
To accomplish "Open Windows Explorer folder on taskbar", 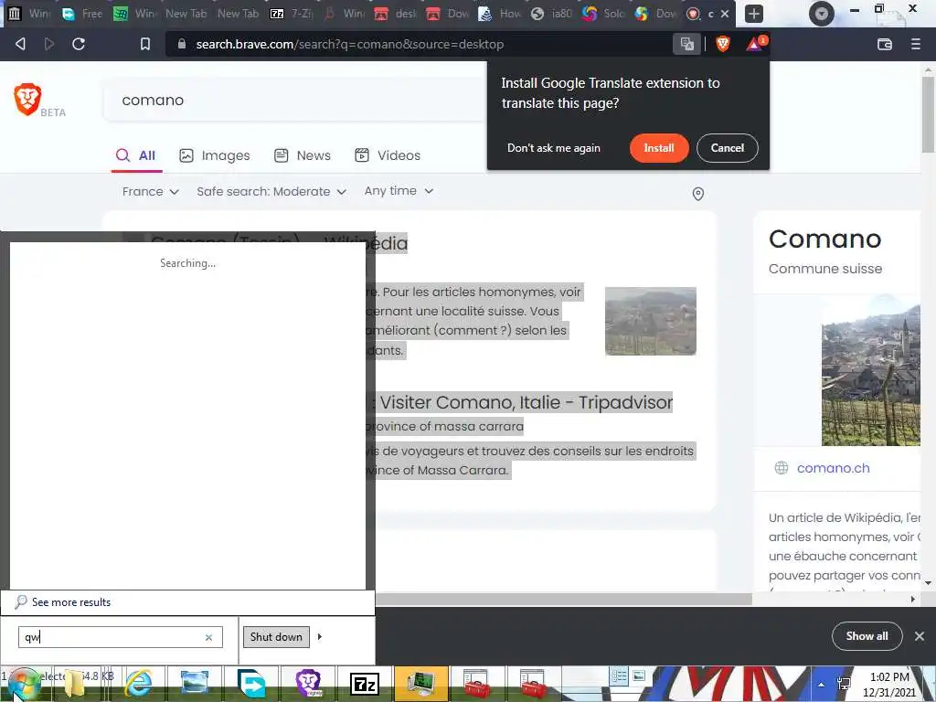I will (x=75, y=684).
